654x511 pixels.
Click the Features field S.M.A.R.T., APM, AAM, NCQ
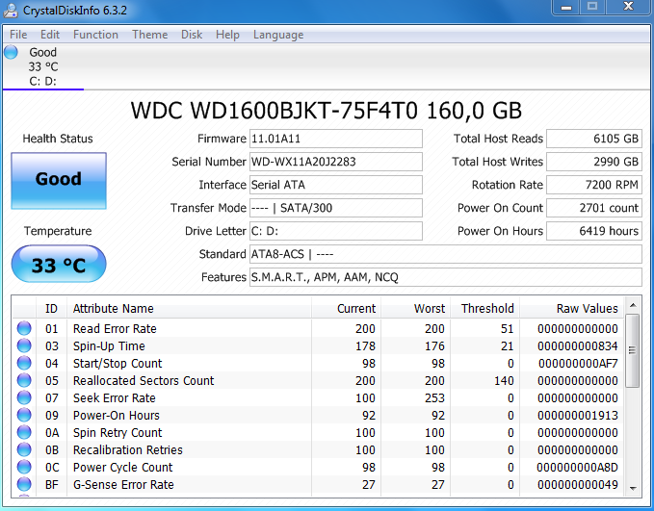[445, 277]
